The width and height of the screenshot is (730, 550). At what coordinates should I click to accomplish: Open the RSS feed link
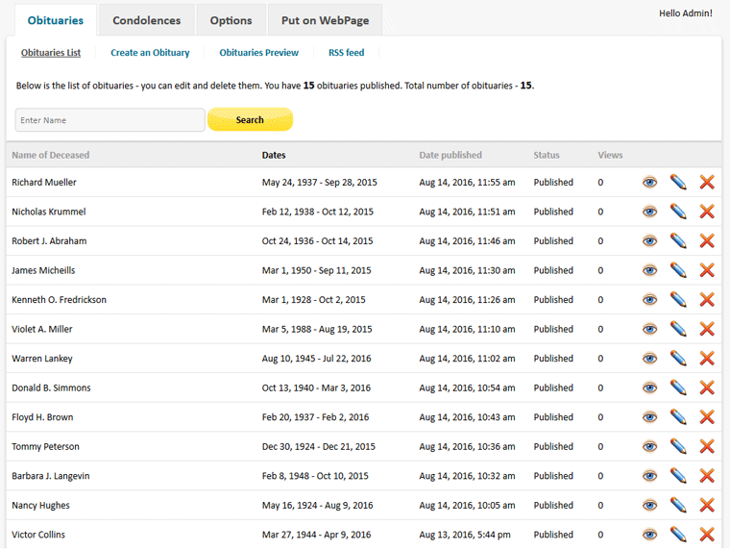[346, 53]
